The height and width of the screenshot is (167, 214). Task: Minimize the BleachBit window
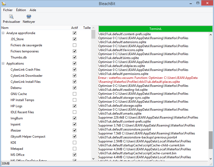pos(191,3)
